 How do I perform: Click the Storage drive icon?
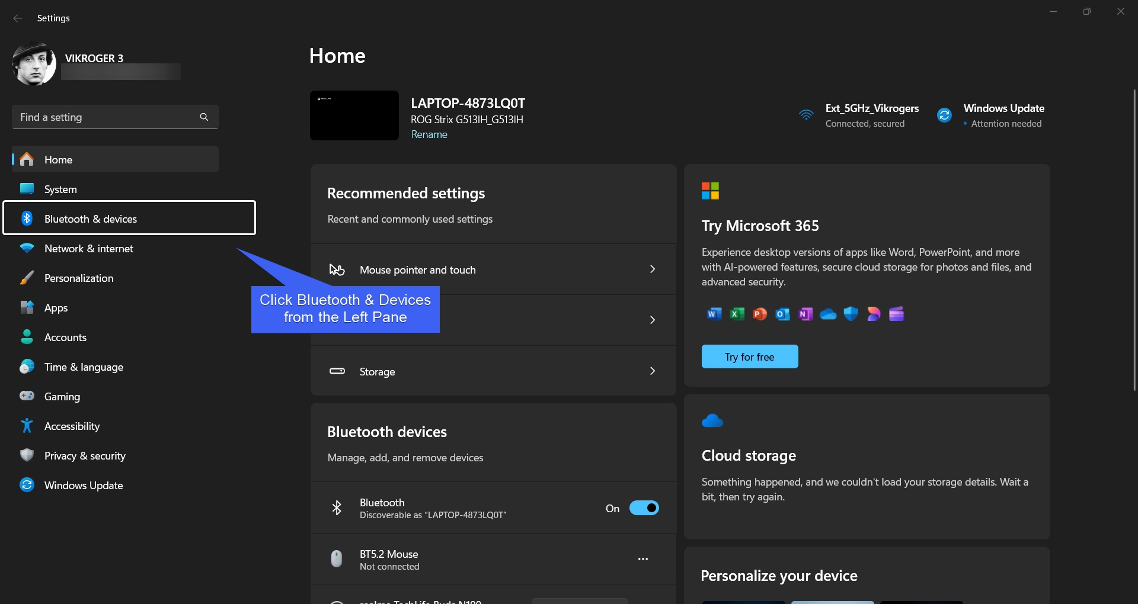[x=337, y=371]
